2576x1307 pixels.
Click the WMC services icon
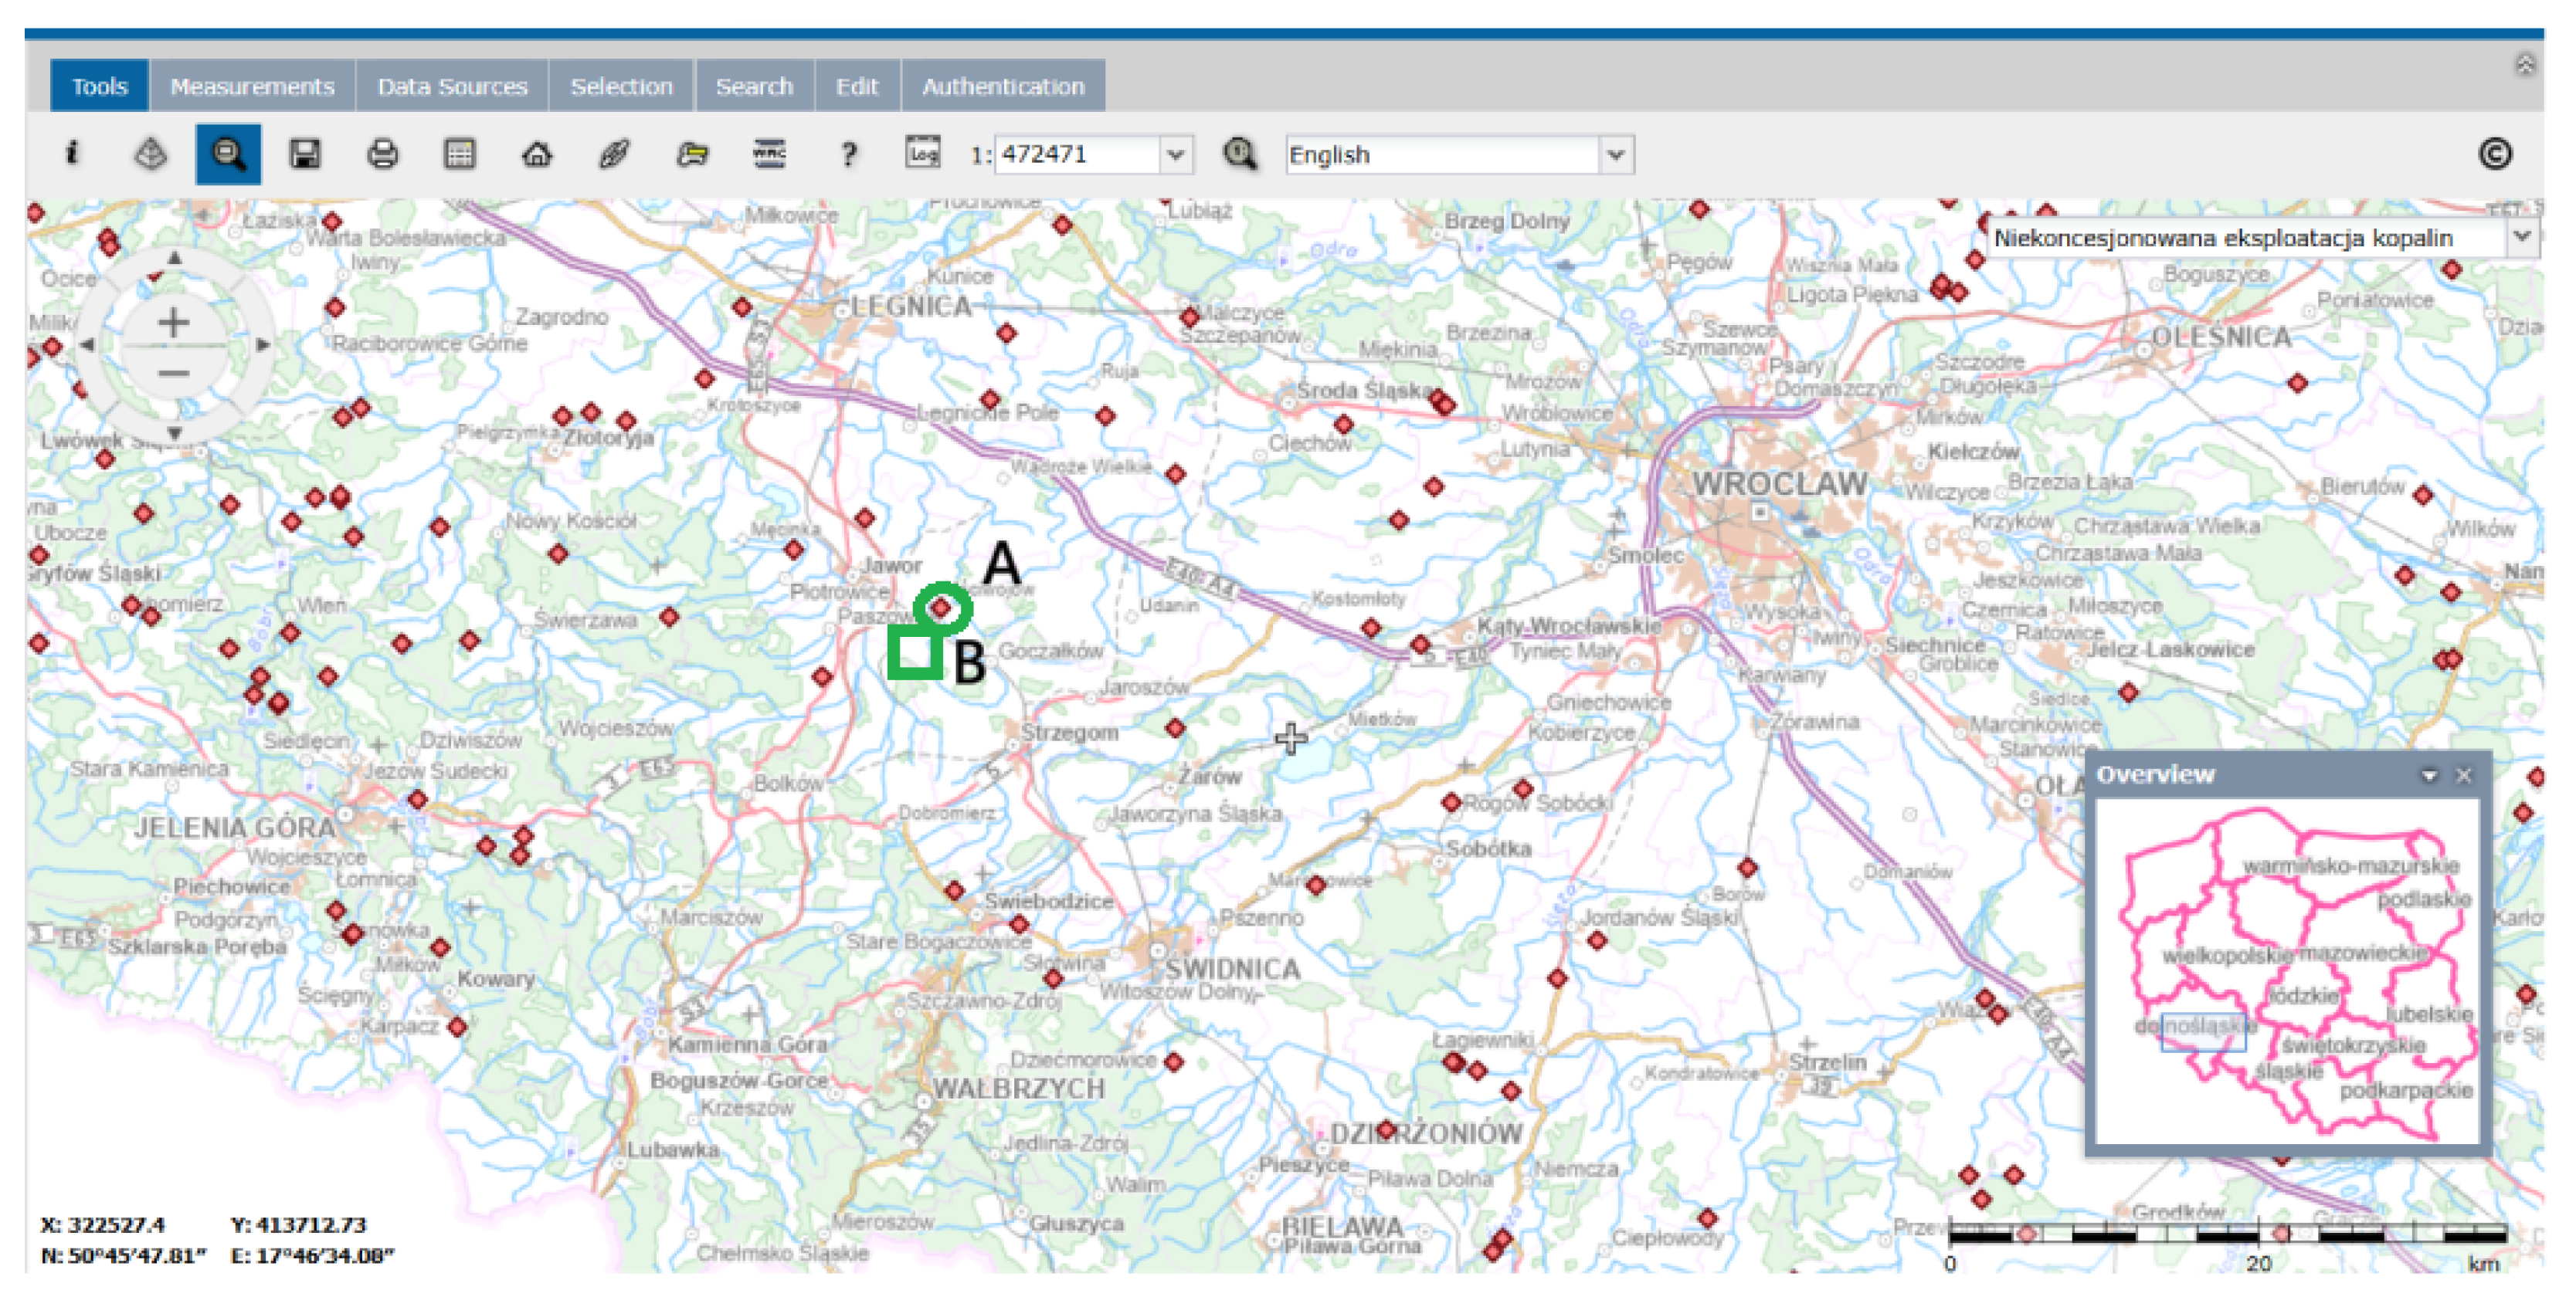coord(769,154)
